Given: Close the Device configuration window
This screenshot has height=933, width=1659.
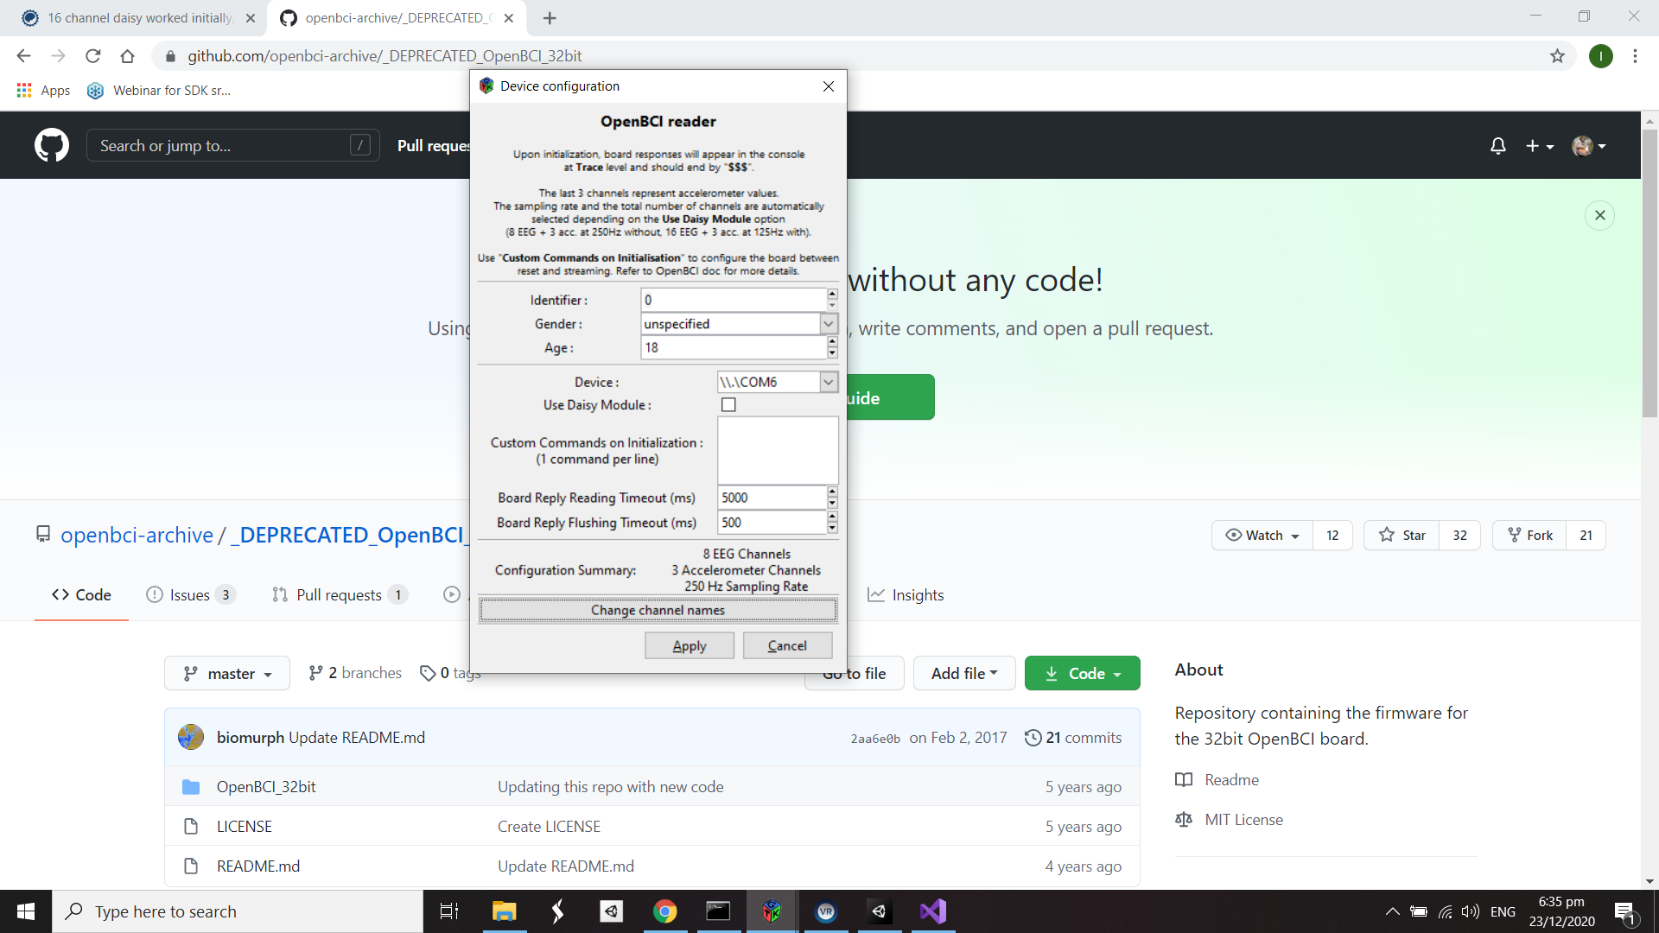Looking at the screenshot, I should tap(829, 86).
